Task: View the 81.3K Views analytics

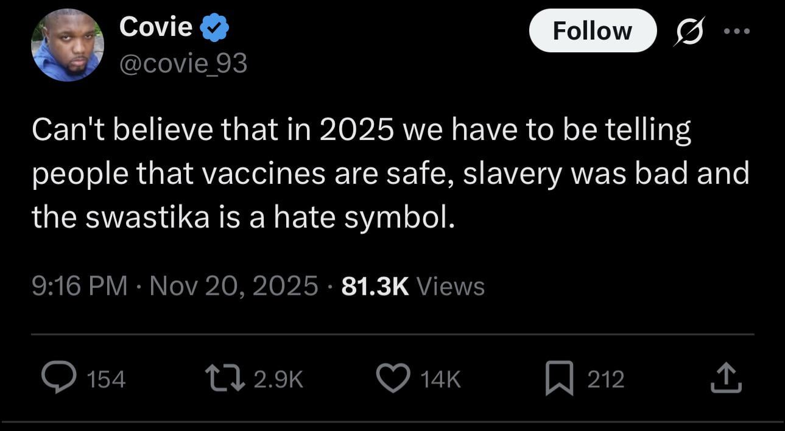Action: coord(413,286)
